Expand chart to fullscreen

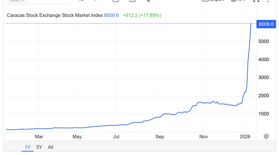click(256, 1)
